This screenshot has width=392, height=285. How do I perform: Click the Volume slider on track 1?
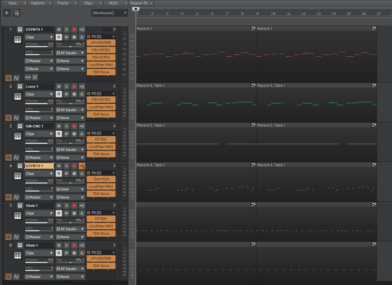[x=39, y=44]
